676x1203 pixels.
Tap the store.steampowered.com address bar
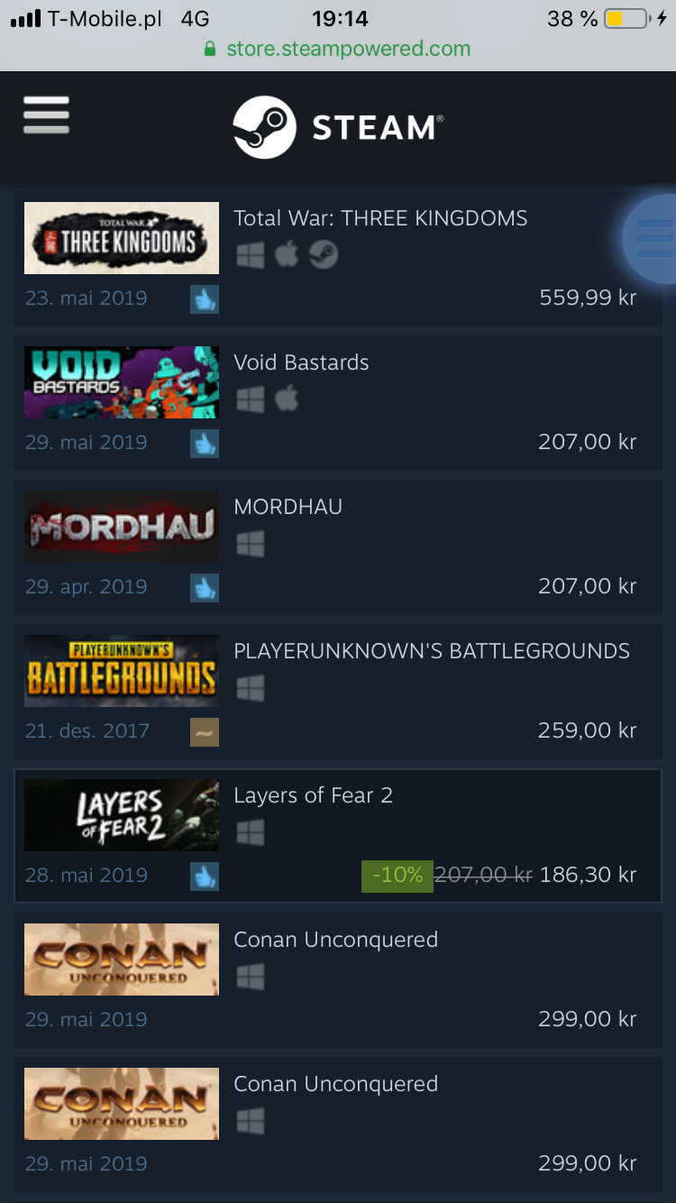[x=338, y=49]
